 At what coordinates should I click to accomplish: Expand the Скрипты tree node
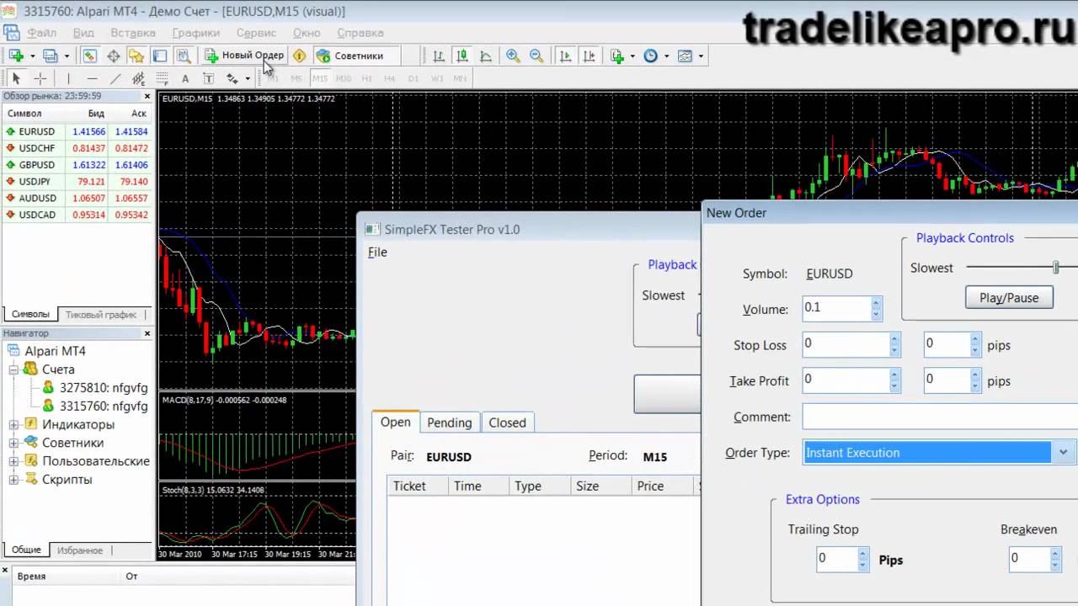[x=13, y=480]
